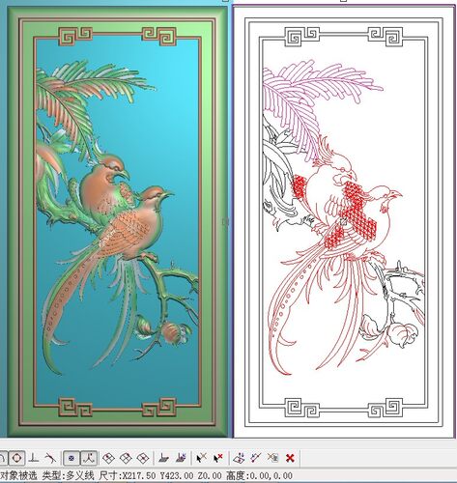Screen dimensions: 457x483
Task: Select the perpendicular snap icon
Action: click(34, 458)
